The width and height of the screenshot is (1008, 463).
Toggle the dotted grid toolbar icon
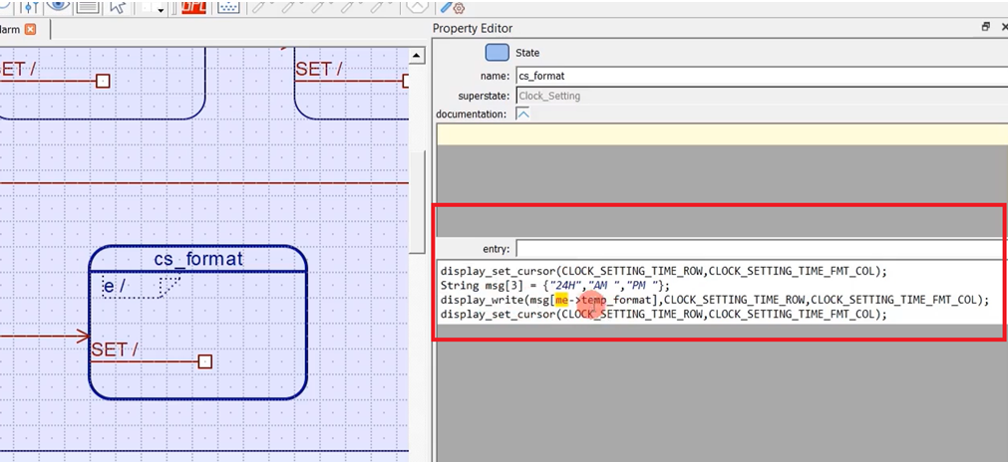227,7
